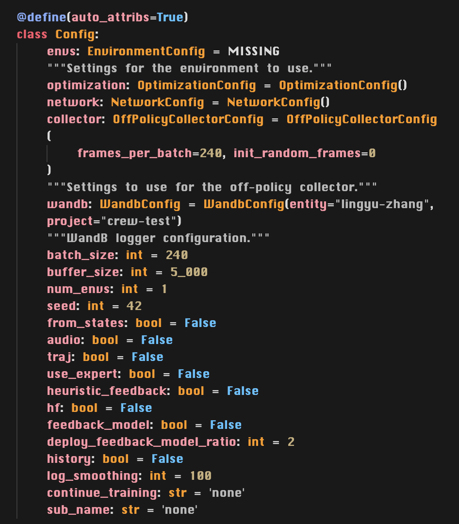
Task: Click the MISSING default value
Action: click(x=254, y=51)
